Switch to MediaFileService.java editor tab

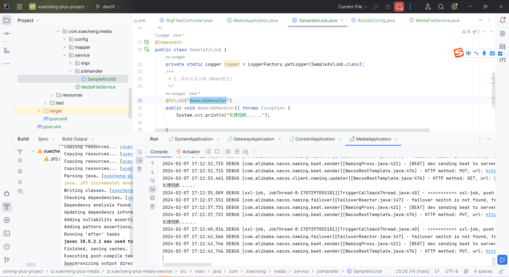pos(434,20)
